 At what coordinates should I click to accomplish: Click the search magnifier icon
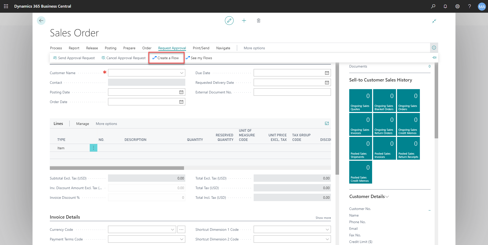433,6
